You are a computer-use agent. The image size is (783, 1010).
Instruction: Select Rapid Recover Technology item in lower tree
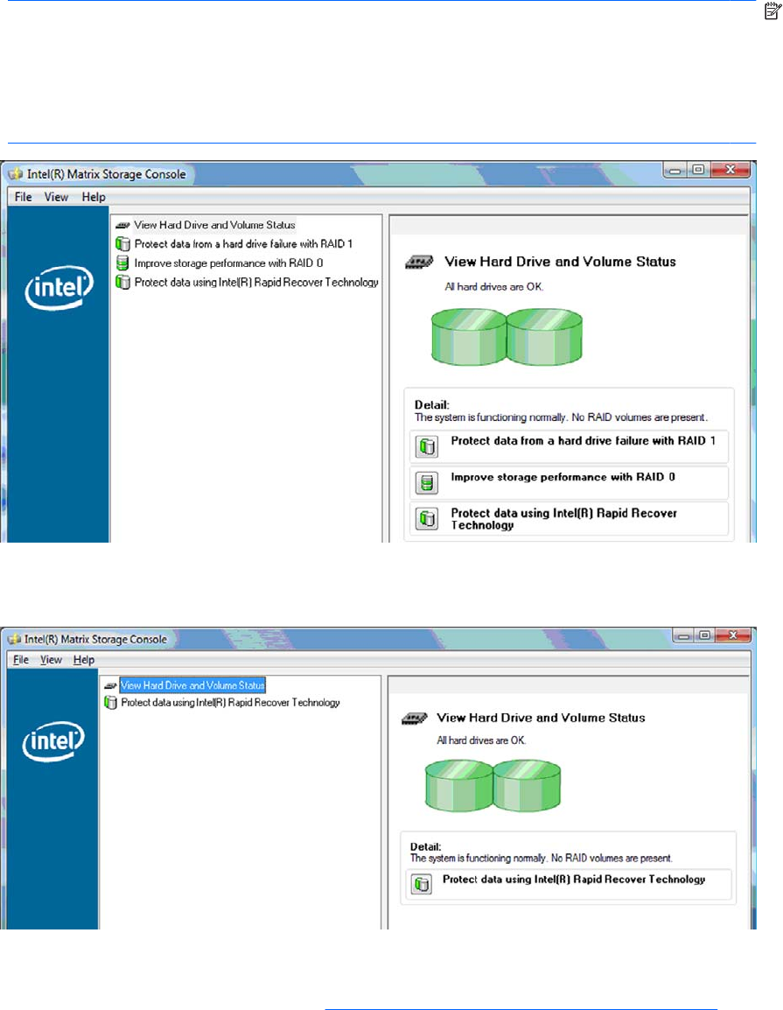[230, 703]
